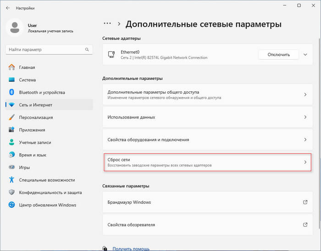Open Сброс сети setting
Image resolution: width=321 pixels, height=251 pixels.
pyautogui.click(x=207, y=162)
